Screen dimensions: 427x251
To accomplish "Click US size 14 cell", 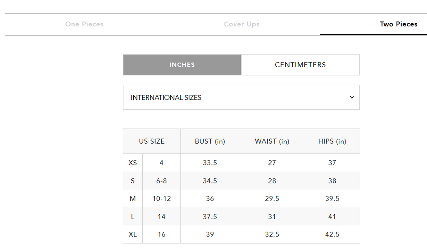I will point(161,217).
